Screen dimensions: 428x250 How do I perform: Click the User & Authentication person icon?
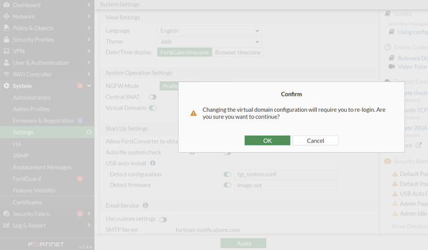coord(6,63)
